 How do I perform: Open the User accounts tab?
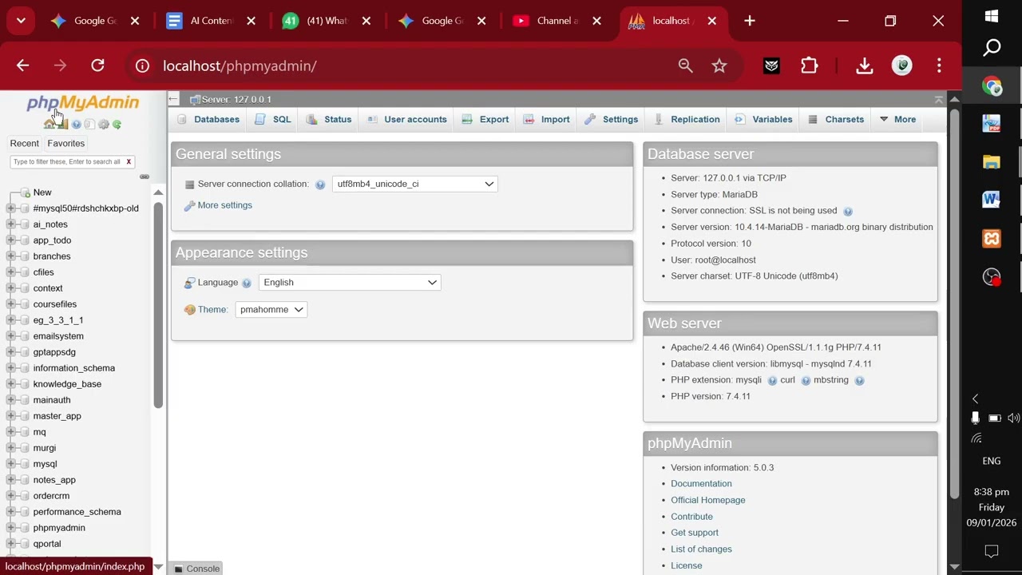click(407, 120)
